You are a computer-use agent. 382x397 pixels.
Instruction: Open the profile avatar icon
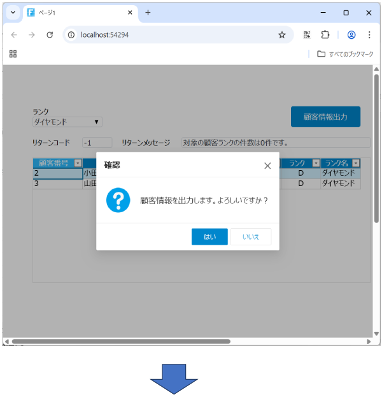pos(351,34)
